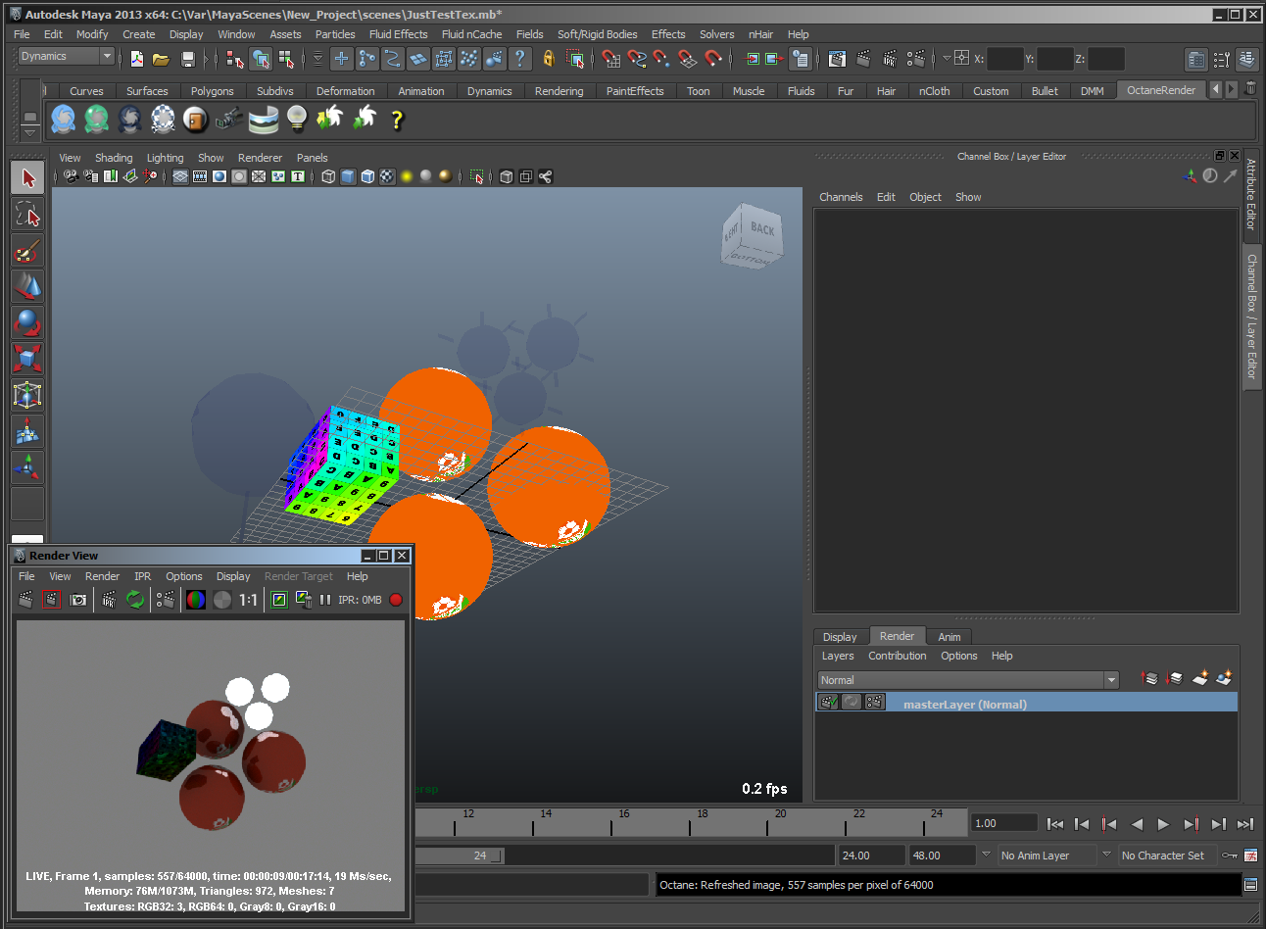This screenshot has width=1266, height=929.
Task: Click the current frame field showing 1.00
Action: coord(1003,823)
